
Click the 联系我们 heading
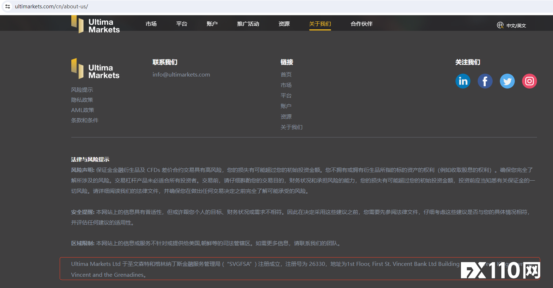coord(165,62)
